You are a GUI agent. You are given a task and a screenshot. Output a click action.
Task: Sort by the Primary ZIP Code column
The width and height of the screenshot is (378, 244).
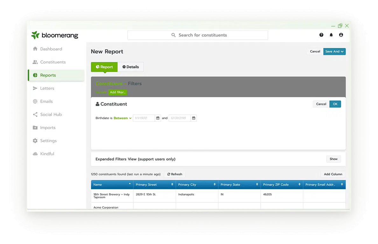click(282, 185)
